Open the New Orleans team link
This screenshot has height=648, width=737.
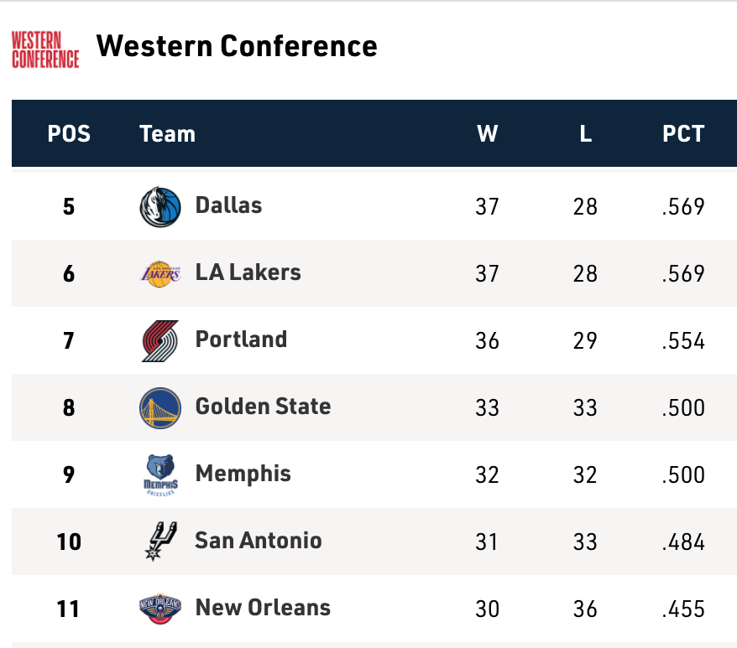click(x=264, y=608)
